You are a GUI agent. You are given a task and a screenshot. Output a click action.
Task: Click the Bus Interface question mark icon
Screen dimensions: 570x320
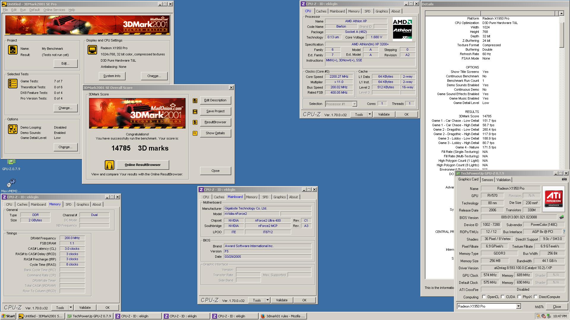point(564,232)
